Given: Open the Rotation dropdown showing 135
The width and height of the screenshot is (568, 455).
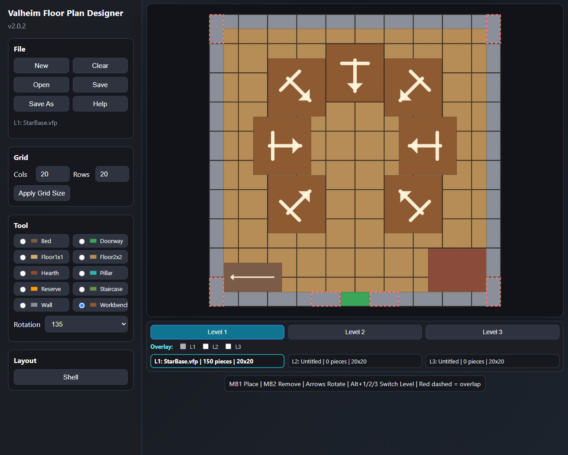Looking at the screenshot, I should click(86, 324).
